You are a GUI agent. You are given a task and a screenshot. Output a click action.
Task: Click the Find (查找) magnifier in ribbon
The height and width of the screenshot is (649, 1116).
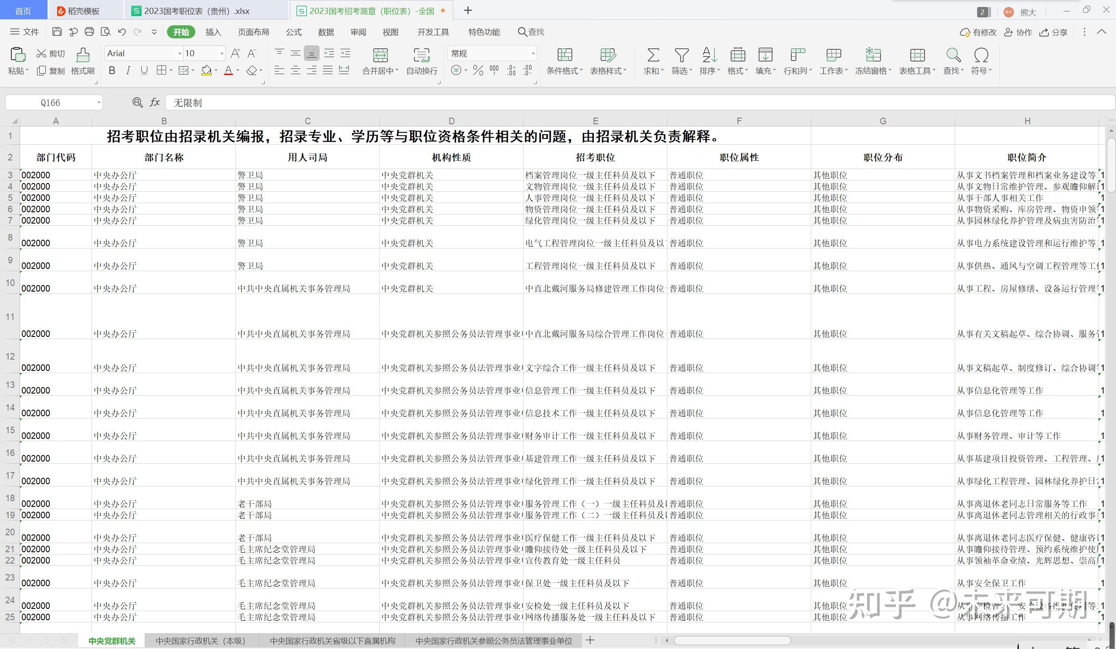(953, 55)
